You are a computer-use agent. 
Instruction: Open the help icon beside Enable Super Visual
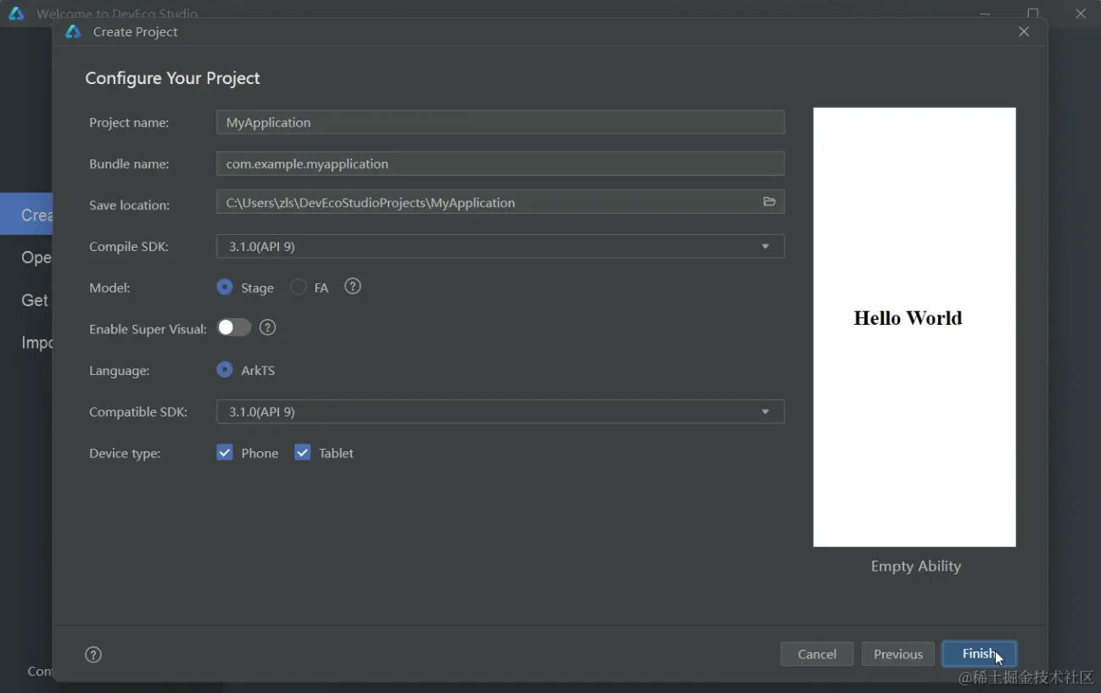click(x=268, y=327)
